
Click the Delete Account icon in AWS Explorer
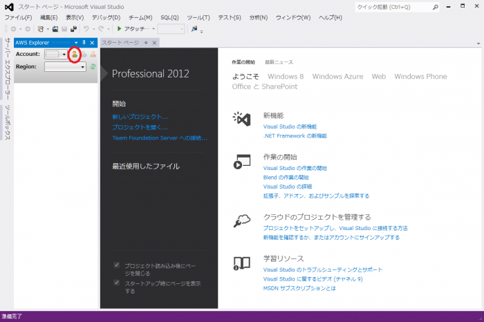click(x=93, y=55)
